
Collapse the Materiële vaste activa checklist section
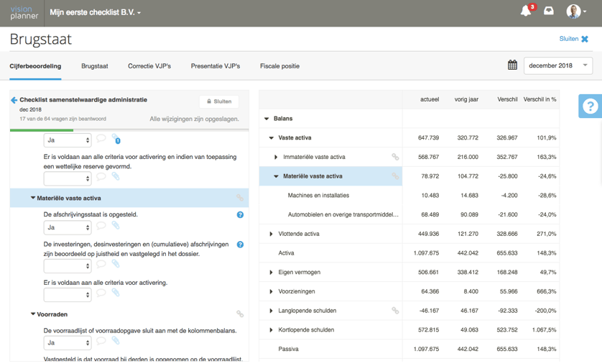point(33,198)
